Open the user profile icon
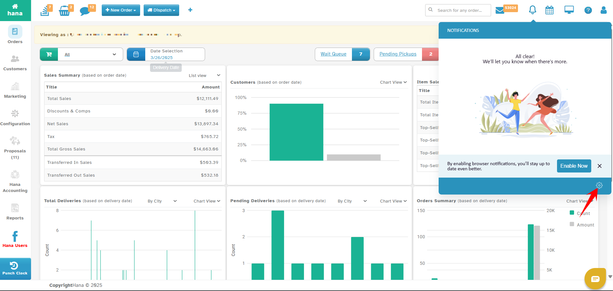Viewport: 613px width, 291px height. [603, 10]
